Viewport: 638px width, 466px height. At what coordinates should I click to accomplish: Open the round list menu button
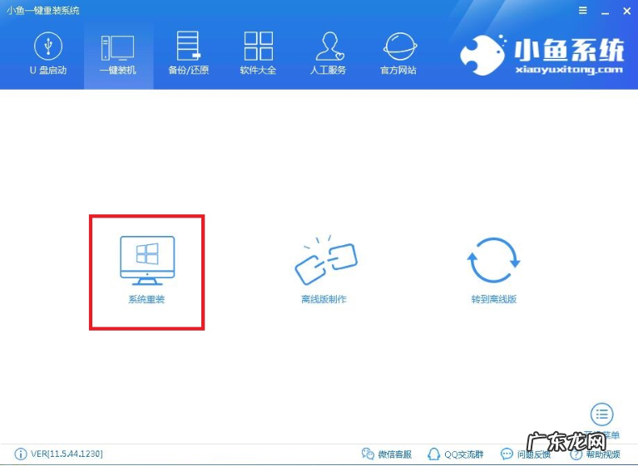click(601, 414)
